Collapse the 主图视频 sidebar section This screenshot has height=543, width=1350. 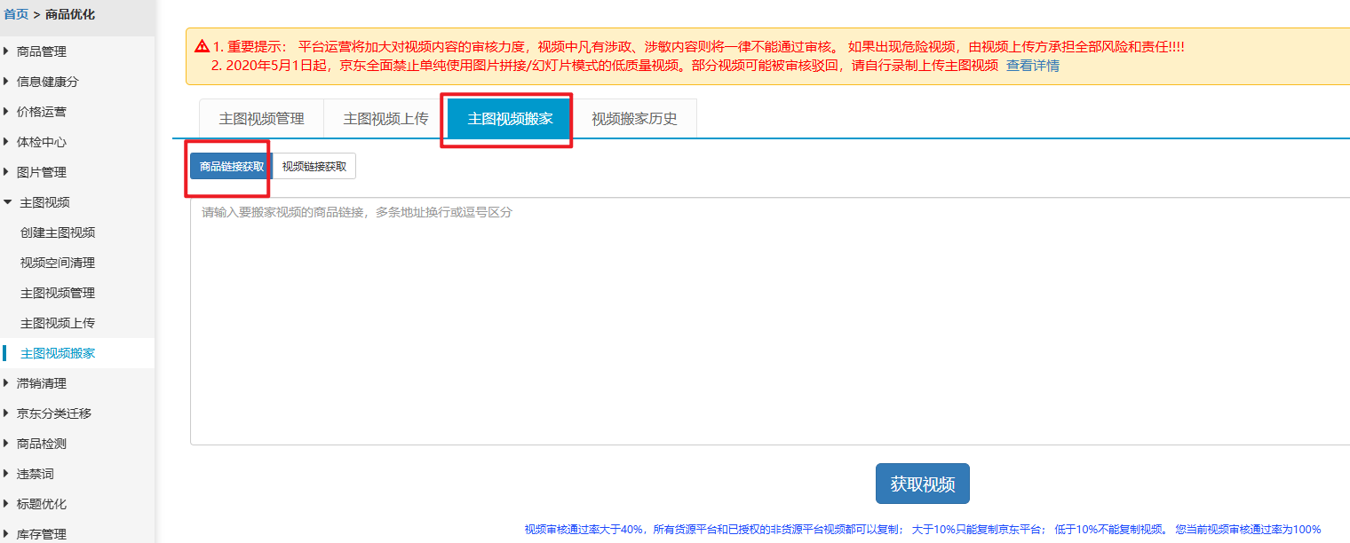tap(44, 202)
